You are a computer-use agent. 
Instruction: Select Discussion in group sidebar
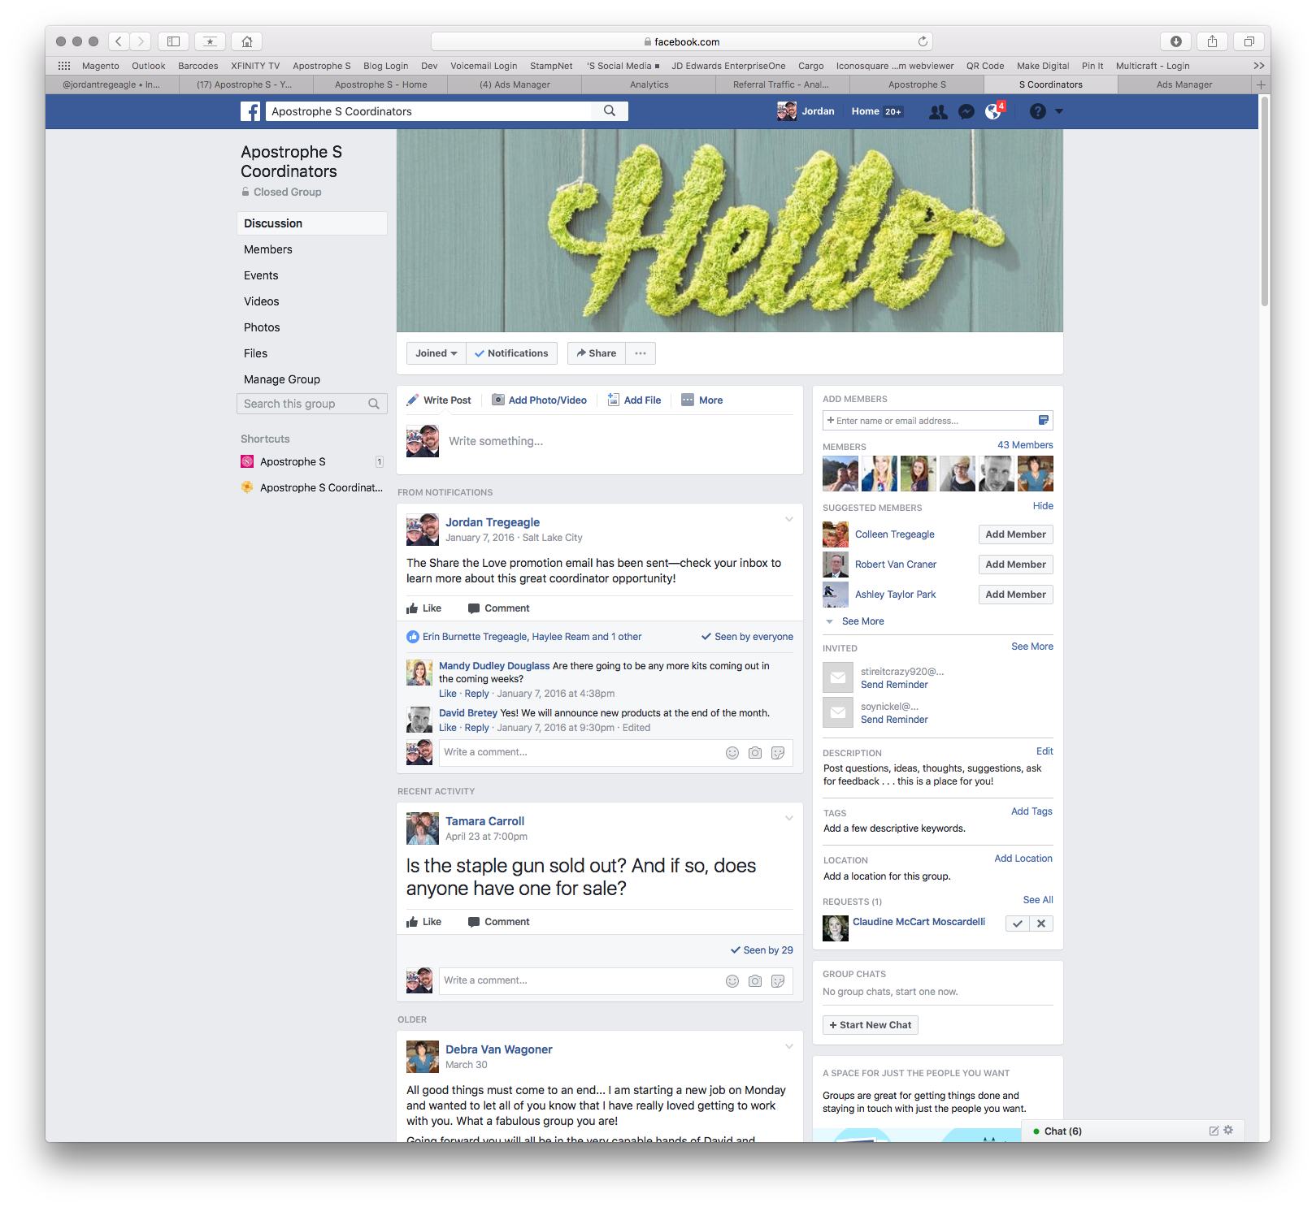coord(312,223)
